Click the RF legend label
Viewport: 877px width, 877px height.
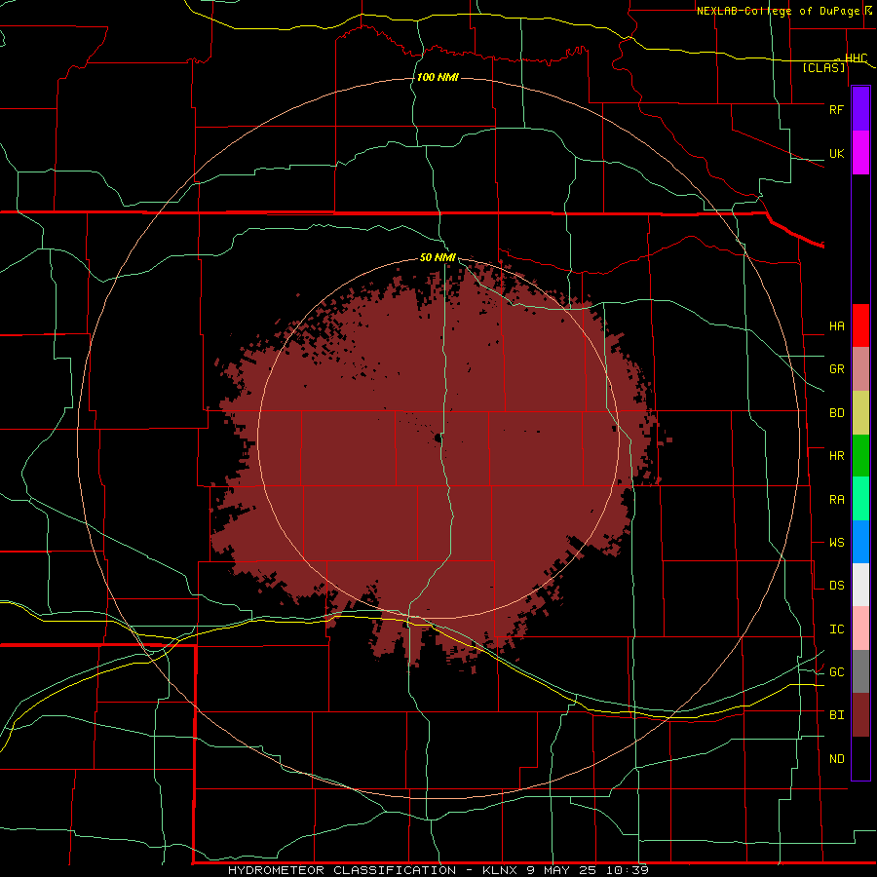(x=836, y=109)
